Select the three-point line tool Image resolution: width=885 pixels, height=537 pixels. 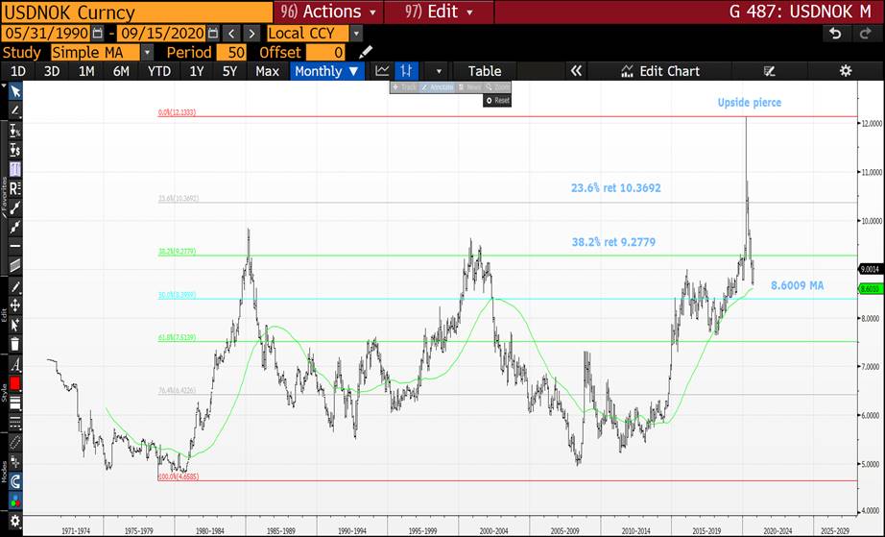coord(15,227)
